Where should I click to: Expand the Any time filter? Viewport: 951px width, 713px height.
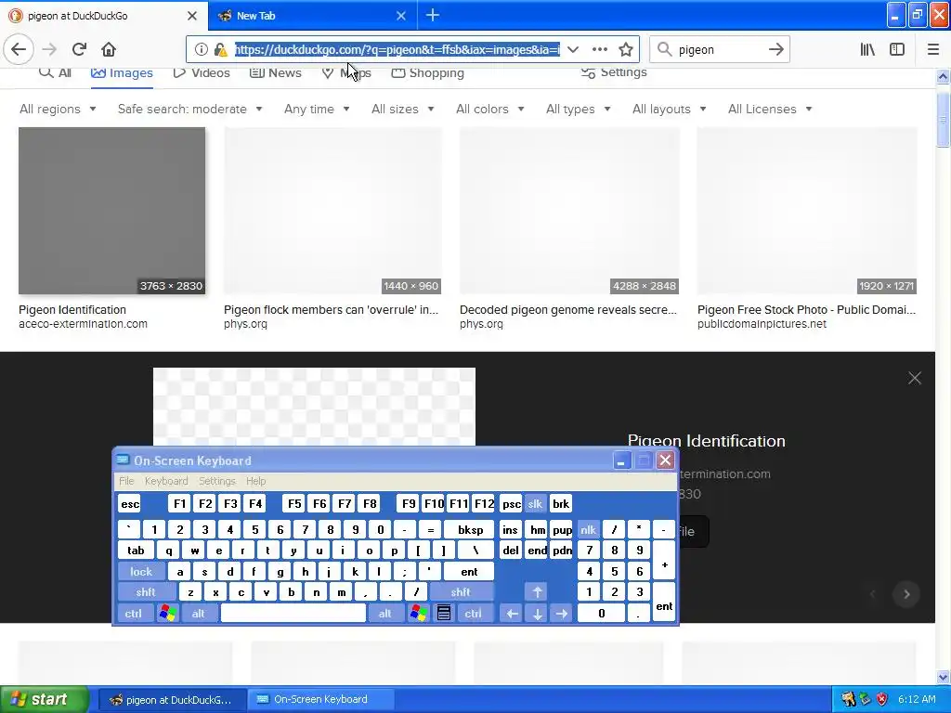coord(317,110)
